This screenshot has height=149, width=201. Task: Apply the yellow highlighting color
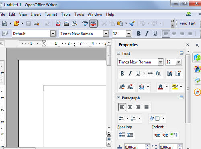click(x=175, y=87)
